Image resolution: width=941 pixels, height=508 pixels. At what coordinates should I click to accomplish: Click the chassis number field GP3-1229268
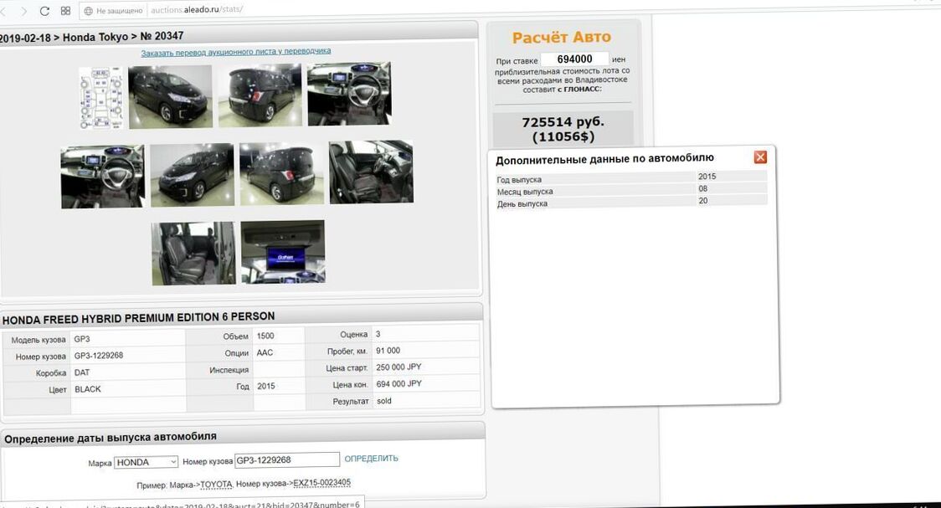click(x=287, y=460)
